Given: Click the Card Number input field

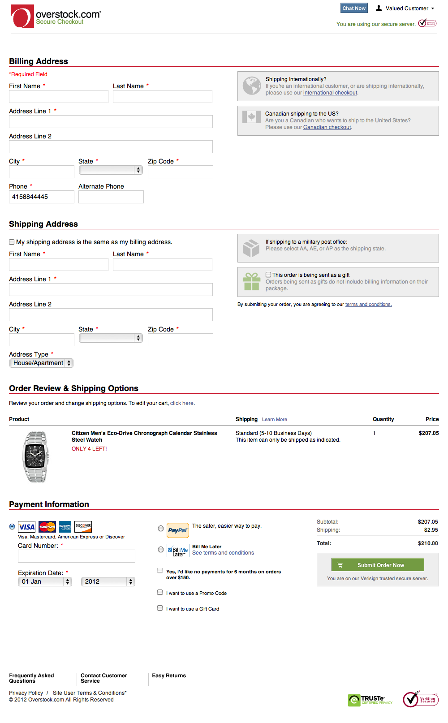Looking at the screenshot, I should (x=76, y=556).
